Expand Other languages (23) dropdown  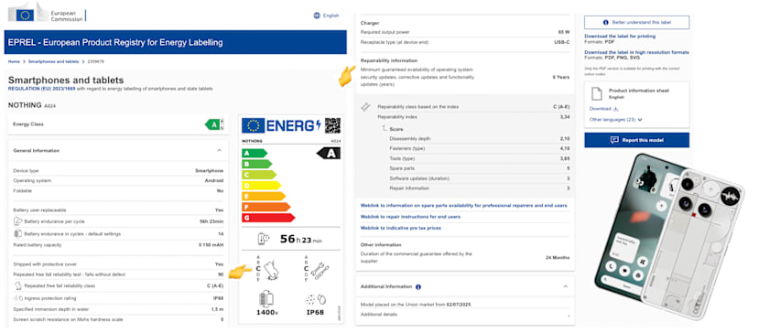click(x=616, y=119)
